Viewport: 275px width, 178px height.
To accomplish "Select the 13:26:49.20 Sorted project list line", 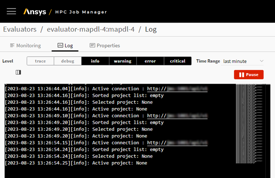I will click(84, 123).
